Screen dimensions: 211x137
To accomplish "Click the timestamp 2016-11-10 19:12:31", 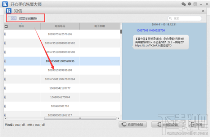I will [164, 24].
